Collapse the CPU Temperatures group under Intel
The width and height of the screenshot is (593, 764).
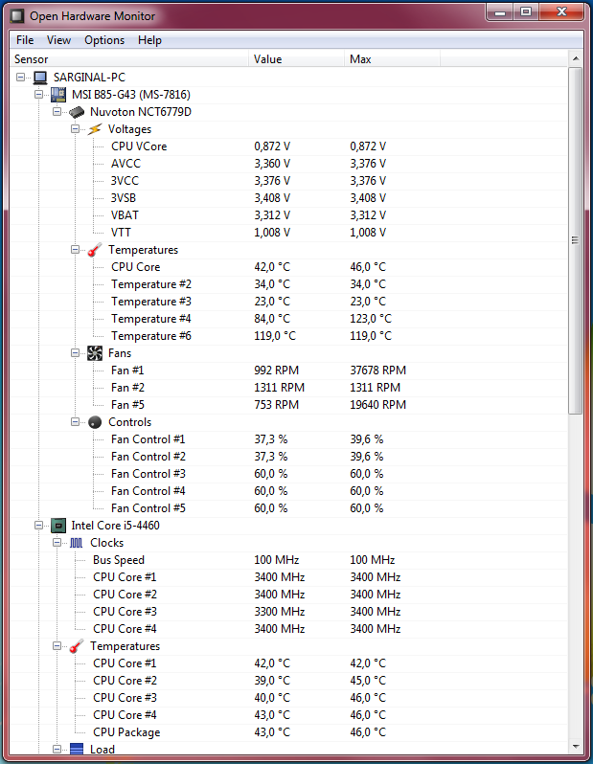tap(57, 645)
